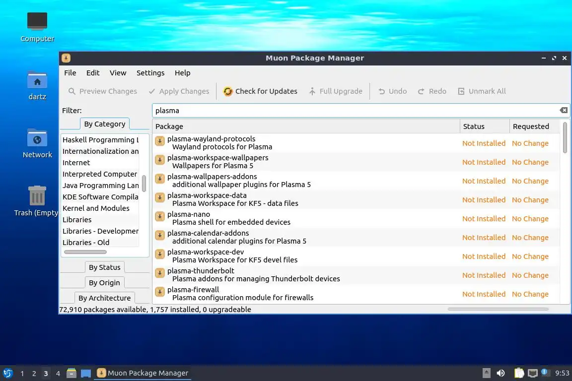Screen dimensions: 572x381
Task: Click the Package column header
Action: pyautogui.click(x=306, y=127)
